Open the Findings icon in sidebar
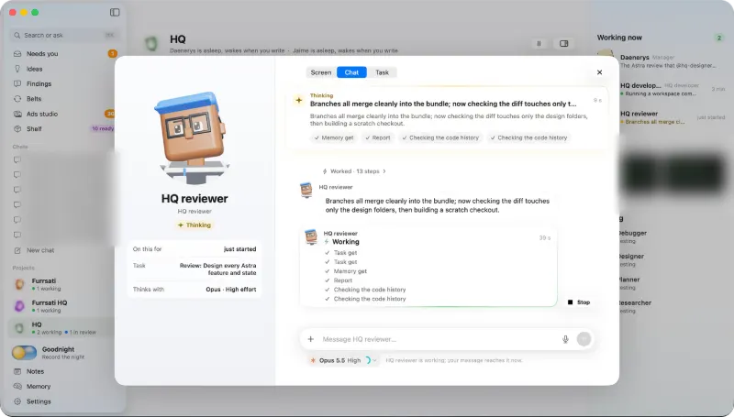 [x=17, y=83]
